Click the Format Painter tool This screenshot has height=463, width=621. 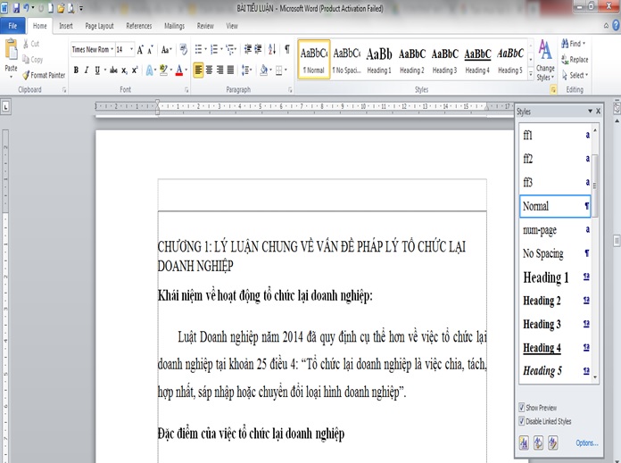click(x=46, y=75)
